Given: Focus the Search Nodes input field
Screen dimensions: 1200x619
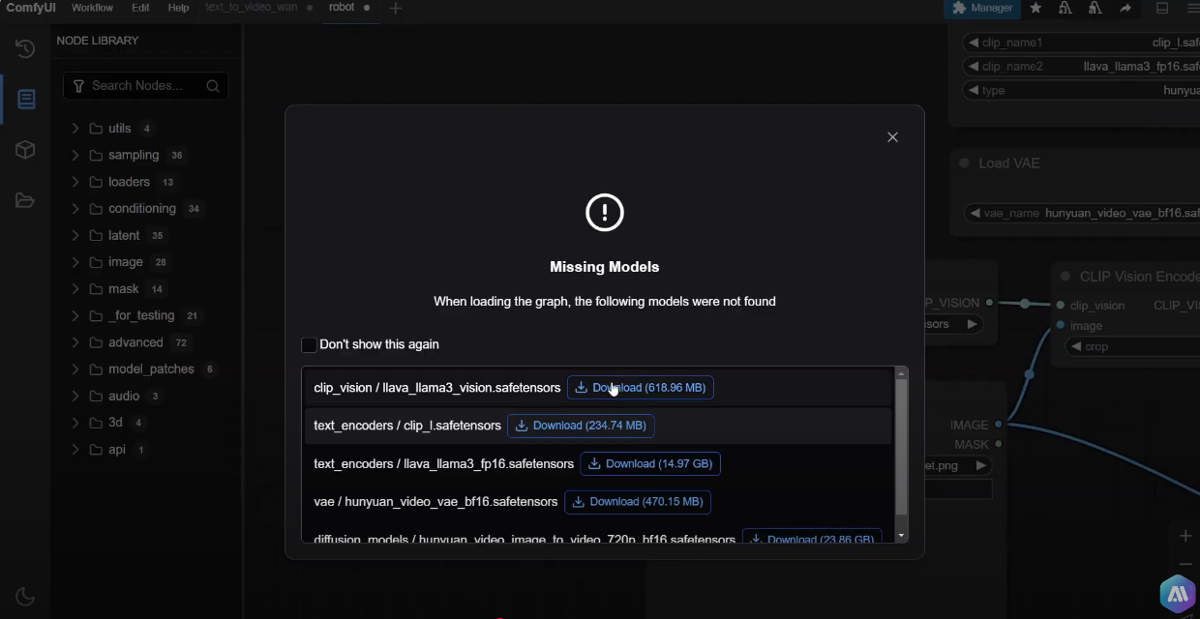Looking at the screenshot, I should 145,86.
